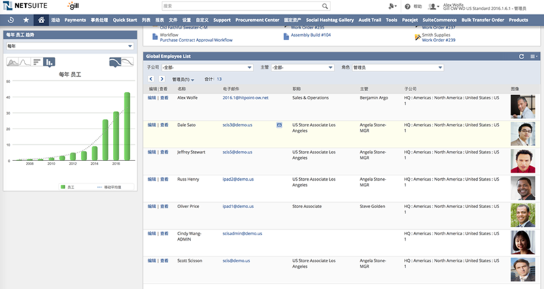Click the Shortcuts star icon
This screenshot has height=289, width=544.
26,20
